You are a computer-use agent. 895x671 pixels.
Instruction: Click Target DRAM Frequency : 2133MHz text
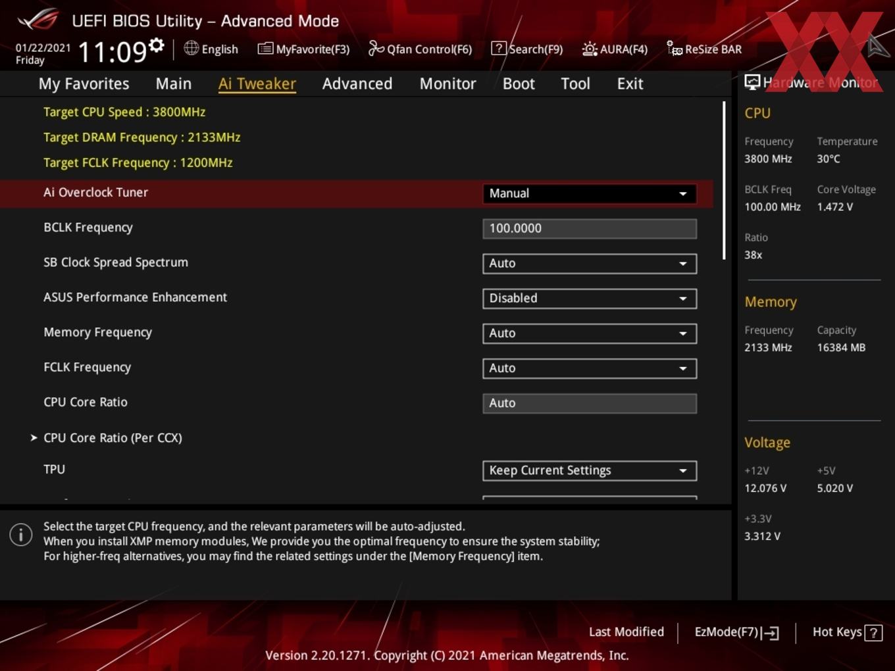coord(141,137)
